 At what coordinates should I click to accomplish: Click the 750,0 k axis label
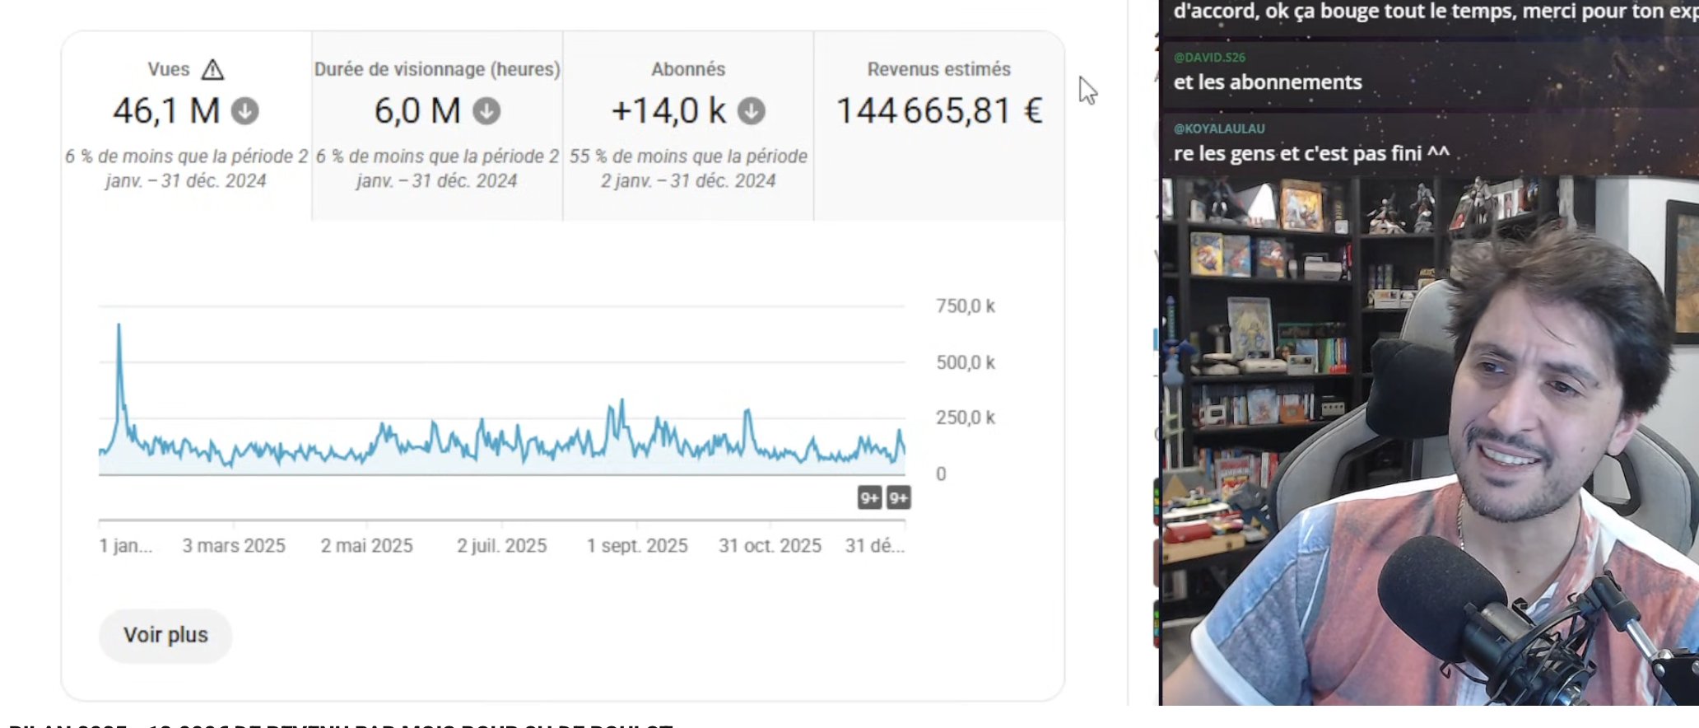965,306
